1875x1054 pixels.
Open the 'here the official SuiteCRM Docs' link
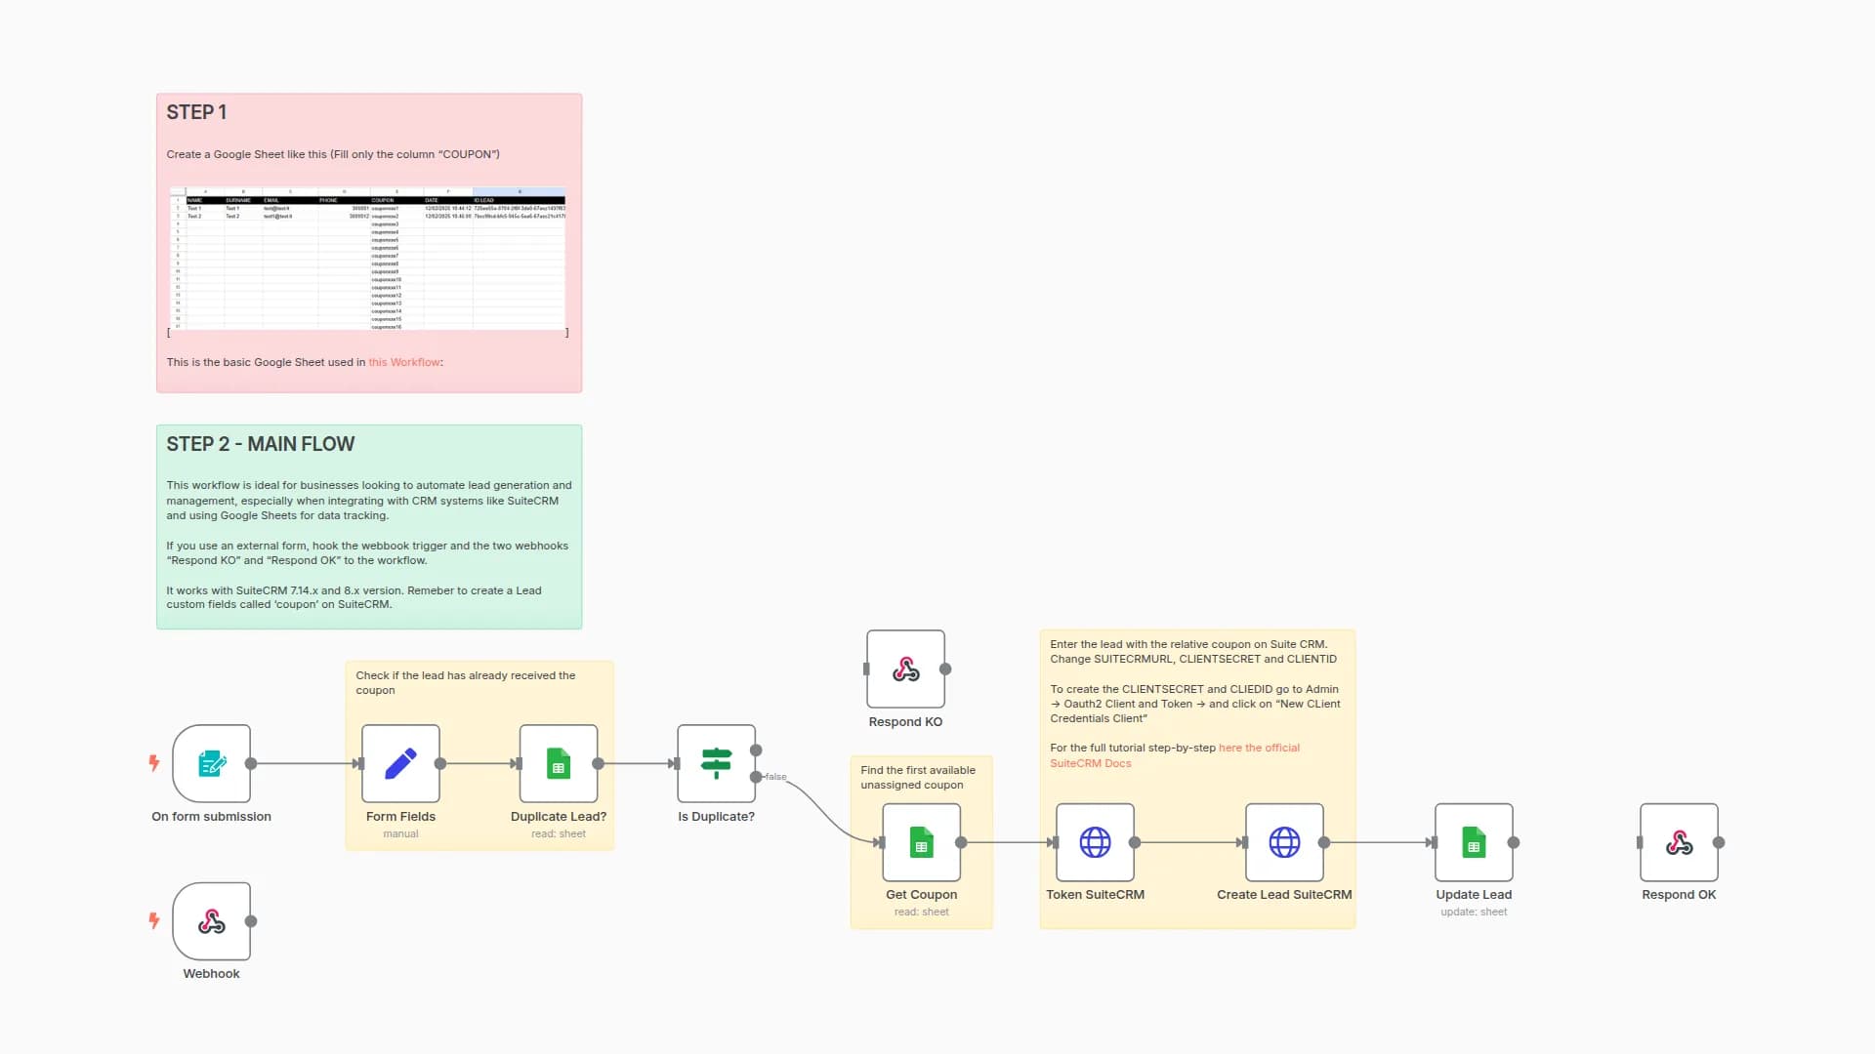click(x=1175, y=755)
